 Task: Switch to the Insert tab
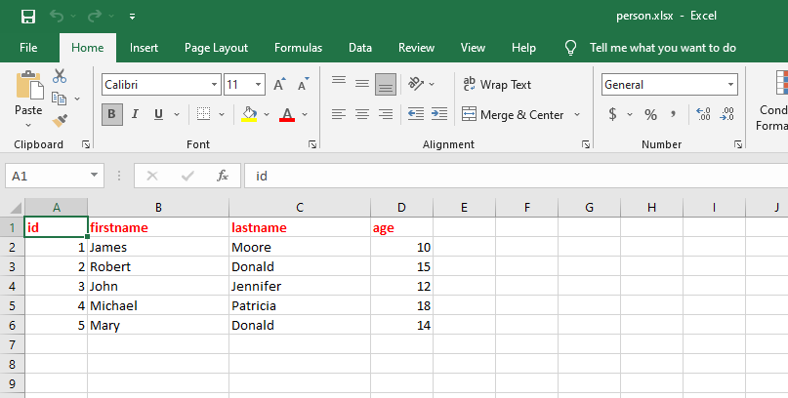[x=144, y=48]
